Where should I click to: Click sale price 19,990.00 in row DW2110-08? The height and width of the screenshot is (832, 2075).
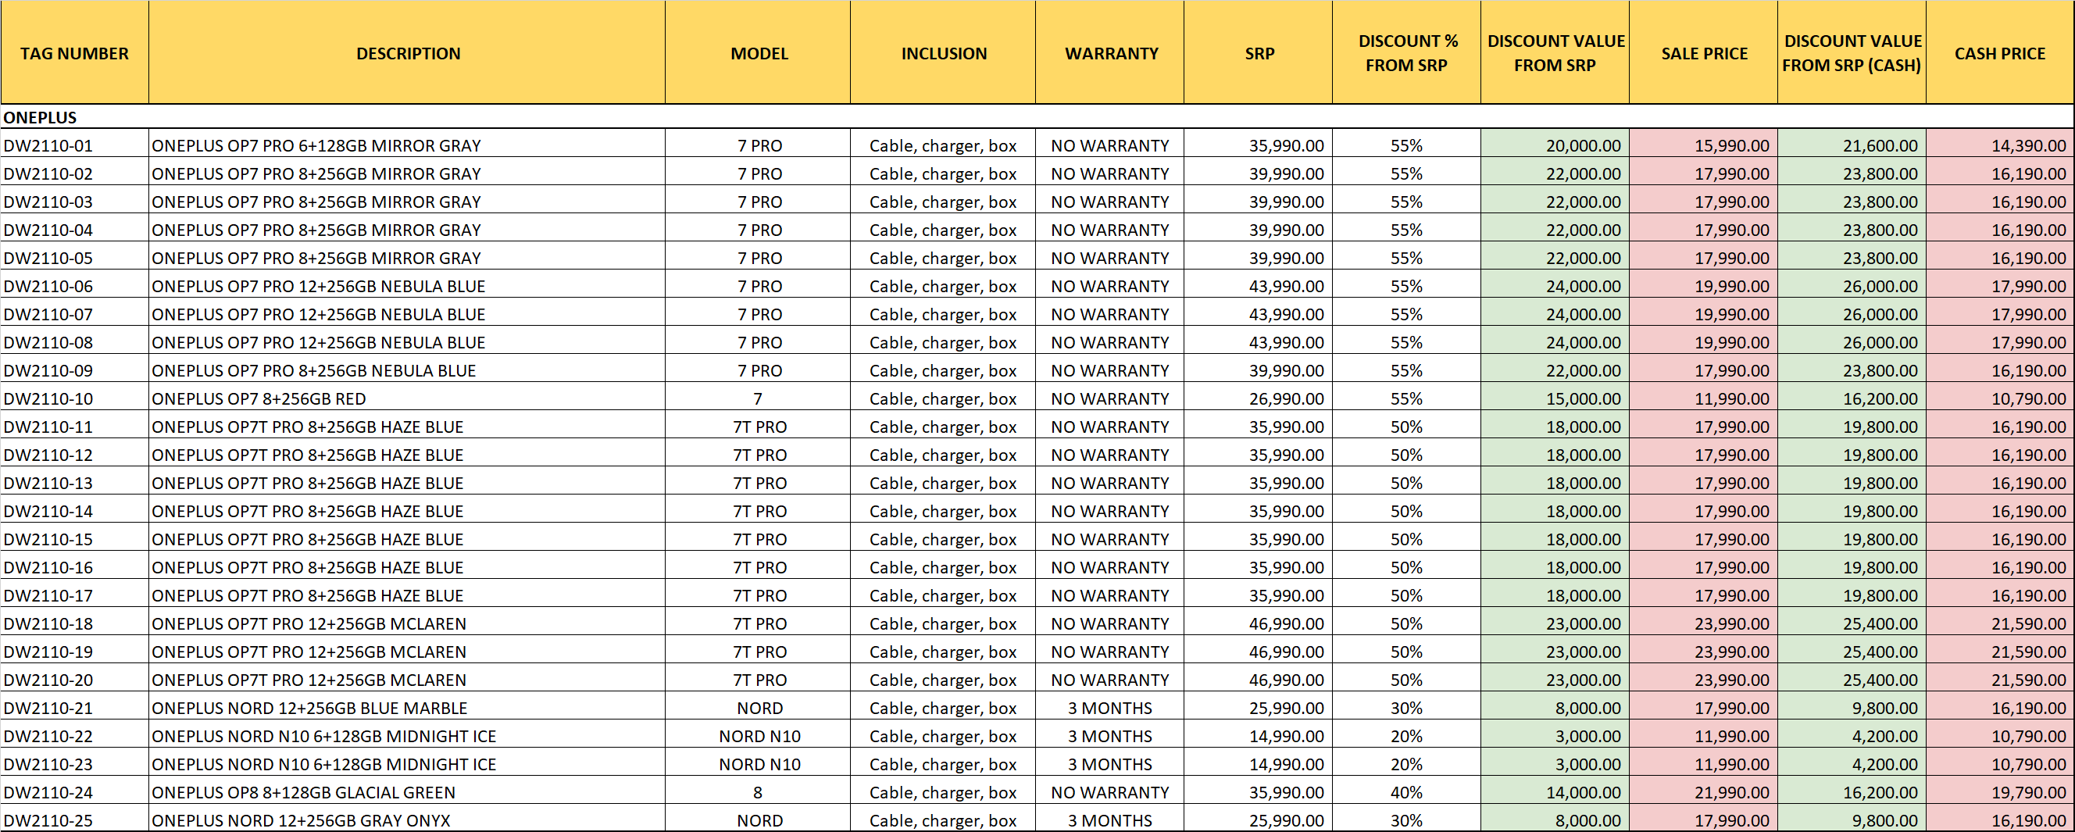click(x=1704, y=342)
